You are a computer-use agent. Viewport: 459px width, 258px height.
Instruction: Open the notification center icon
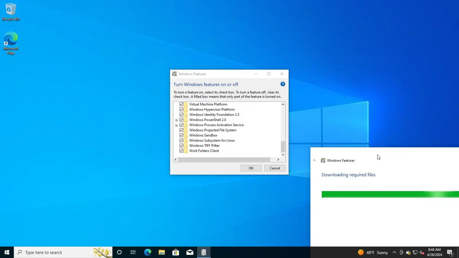pos(450,252)
